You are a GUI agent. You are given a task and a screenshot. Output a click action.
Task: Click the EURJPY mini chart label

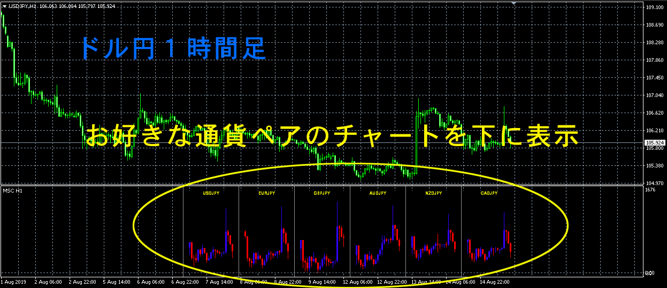pos(266,194)
